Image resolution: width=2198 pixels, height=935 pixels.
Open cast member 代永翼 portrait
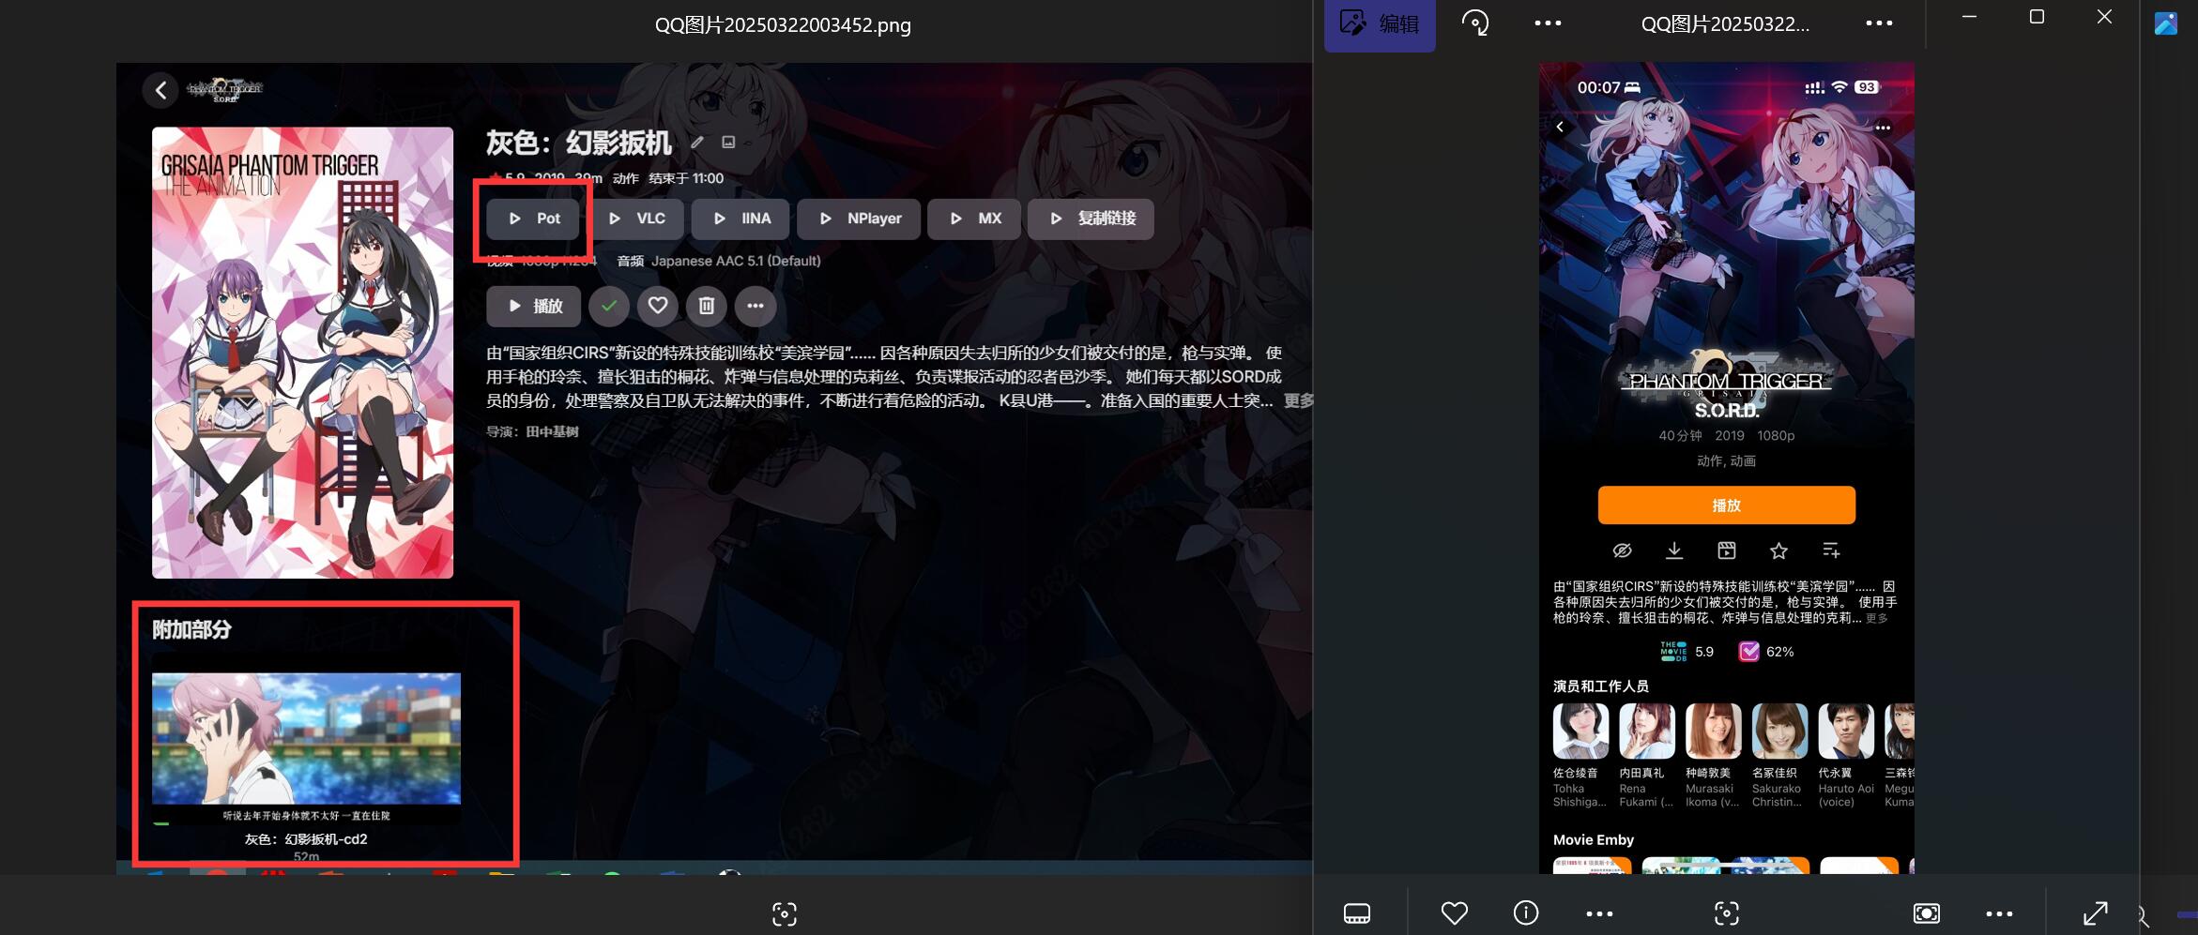click(x=1846, y=731)
